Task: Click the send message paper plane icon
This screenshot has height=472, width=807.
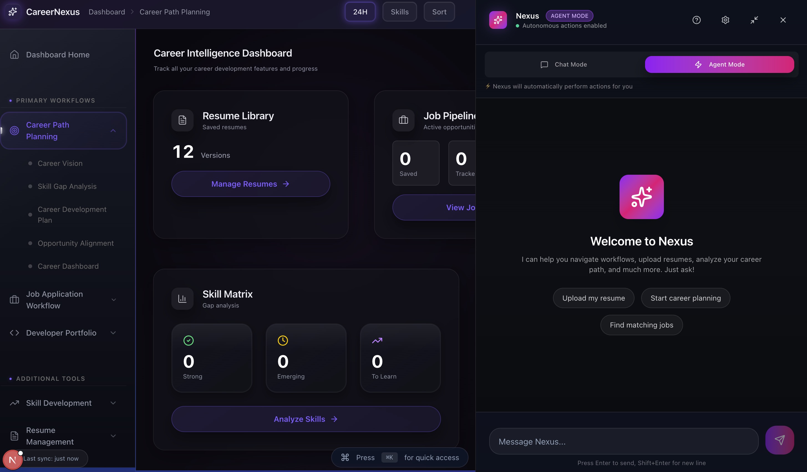Action: coord(779,440)
